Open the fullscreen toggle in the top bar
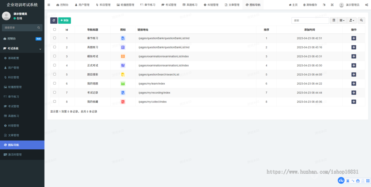Image resolution: width=371 pixels, height=187 pixels. coord(332,5)
